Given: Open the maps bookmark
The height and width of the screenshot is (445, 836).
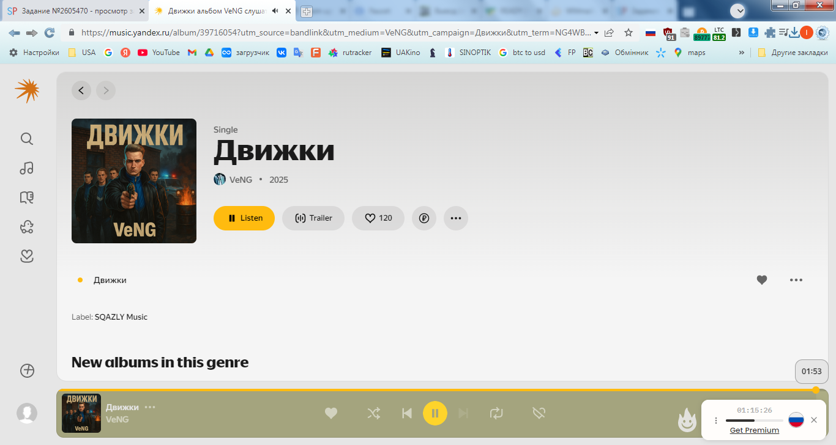Looking at the screenshot, I should click(x=690, y=53).
